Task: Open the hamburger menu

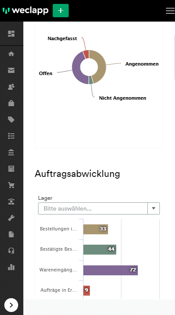Action: point(170,11)
